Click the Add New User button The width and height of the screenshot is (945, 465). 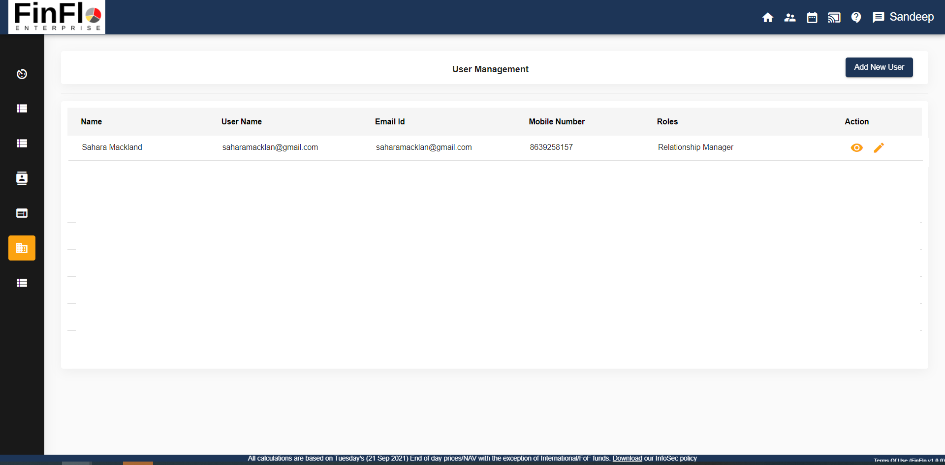pos(879,67)
